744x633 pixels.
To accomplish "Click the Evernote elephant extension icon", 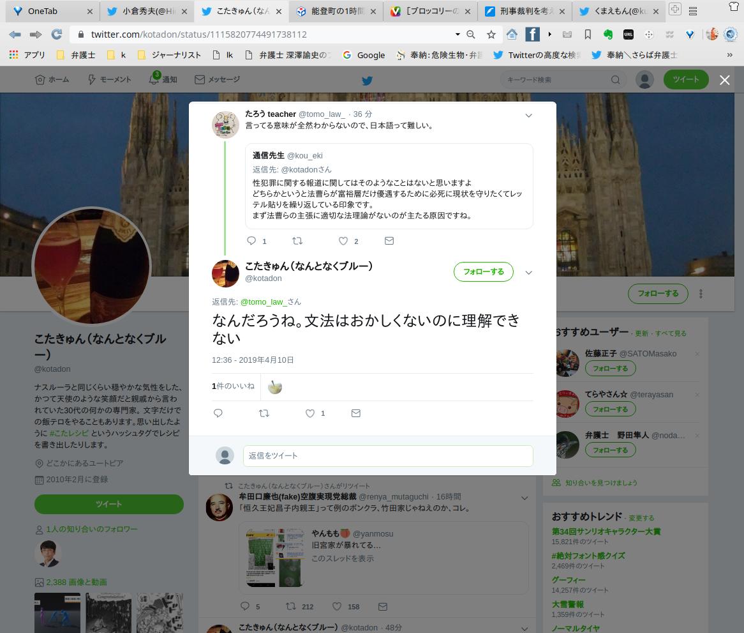I will (608, 34).
